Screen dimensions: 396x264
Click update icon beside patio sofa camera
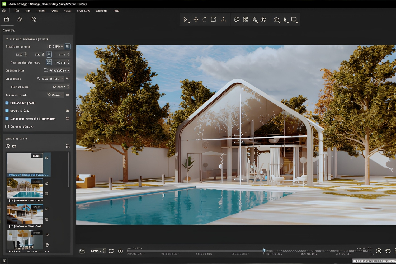pyautogui.click(x=47, y=209)
